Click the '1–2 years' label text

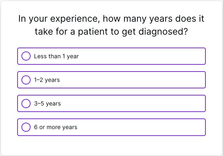pyautogui.click(x=47, y=80)
